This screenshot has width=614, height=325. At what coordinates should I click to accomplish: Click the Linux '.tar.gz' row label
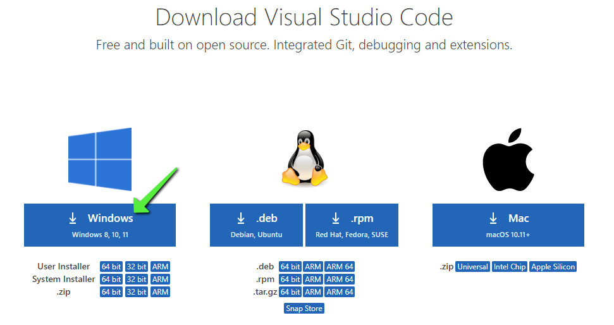[x=265, y=292]
